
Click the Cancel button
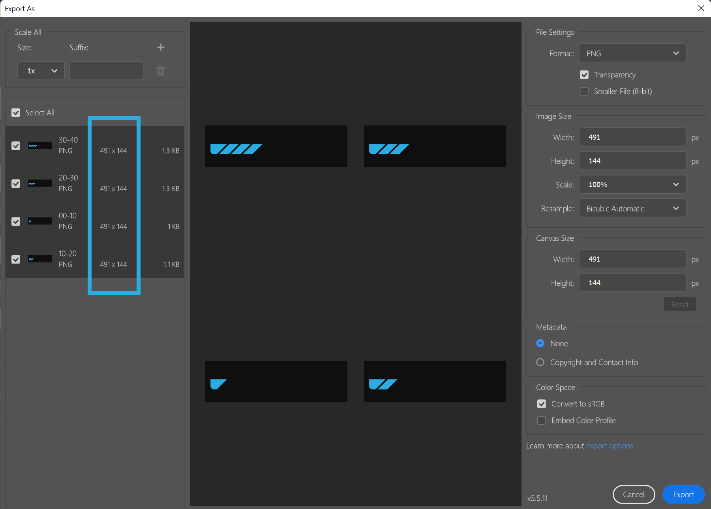coord(634,494)
